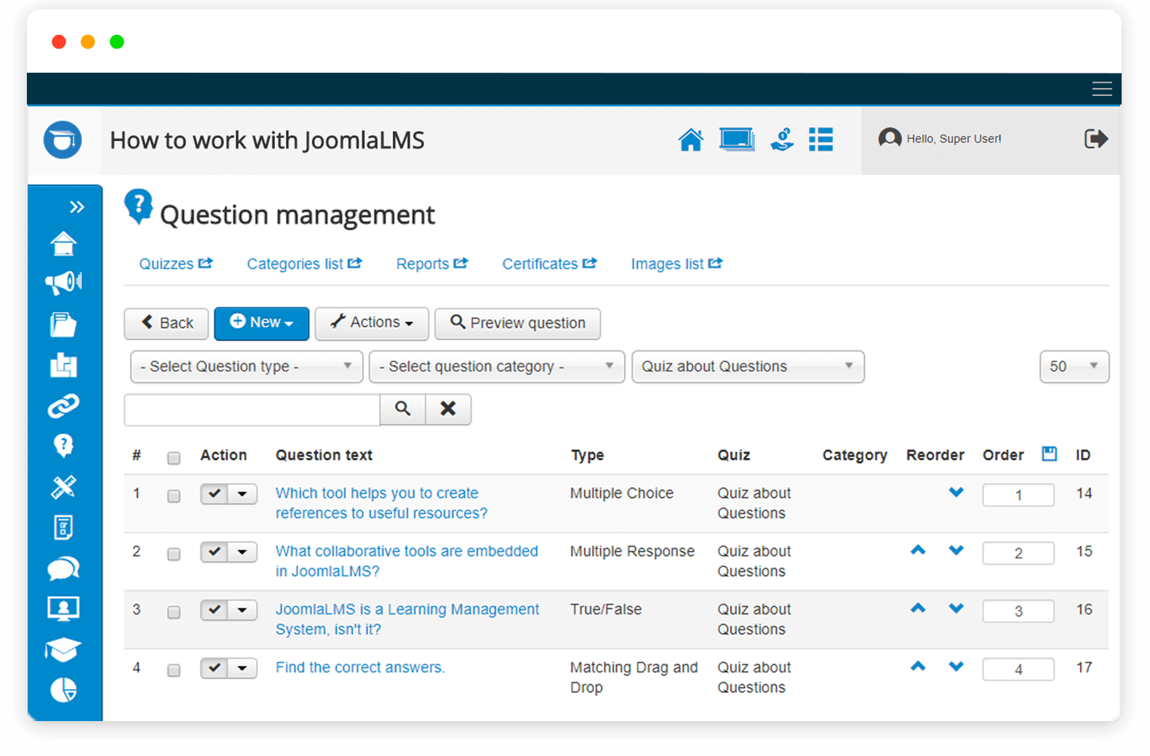The height and width of the screenshot is (756, 1150).
Task: Expand the sidebar with double chevron
Action: click(76, 207)
